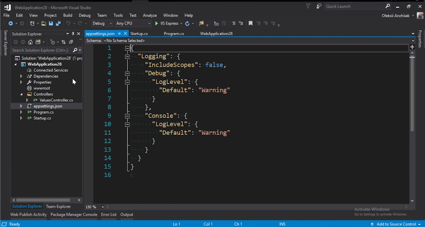Toggle a bookmark with the Bookmark icon
The height and width of the screenshot is (227, 425).
(x=250, y=24)
